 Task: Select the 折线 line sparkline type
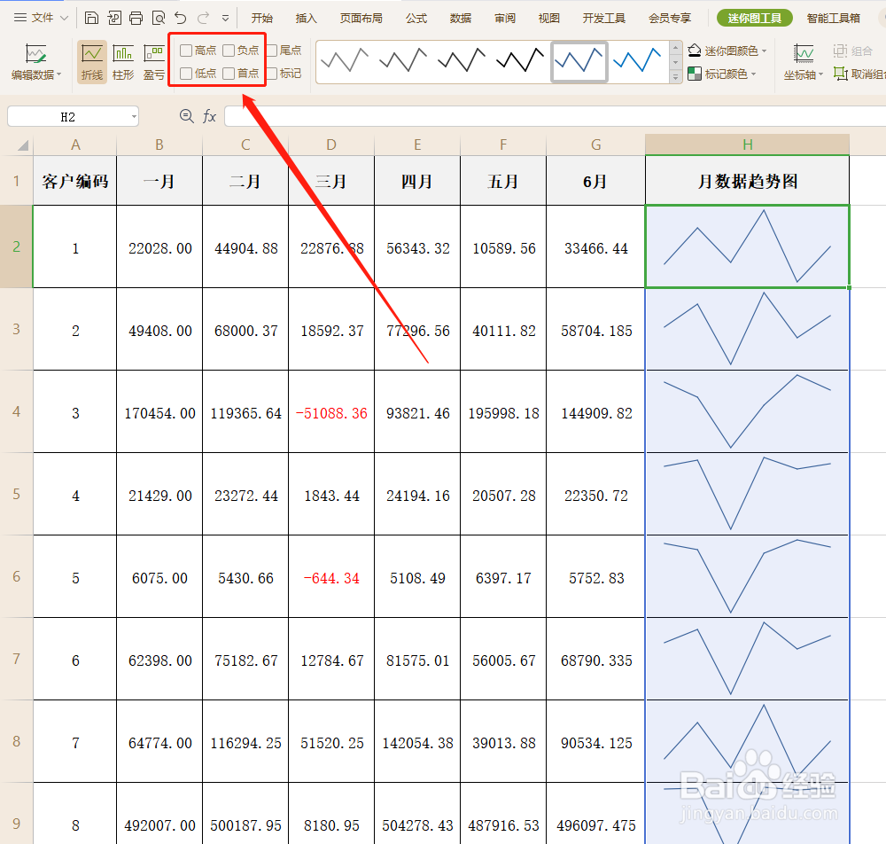click(92, 61)
